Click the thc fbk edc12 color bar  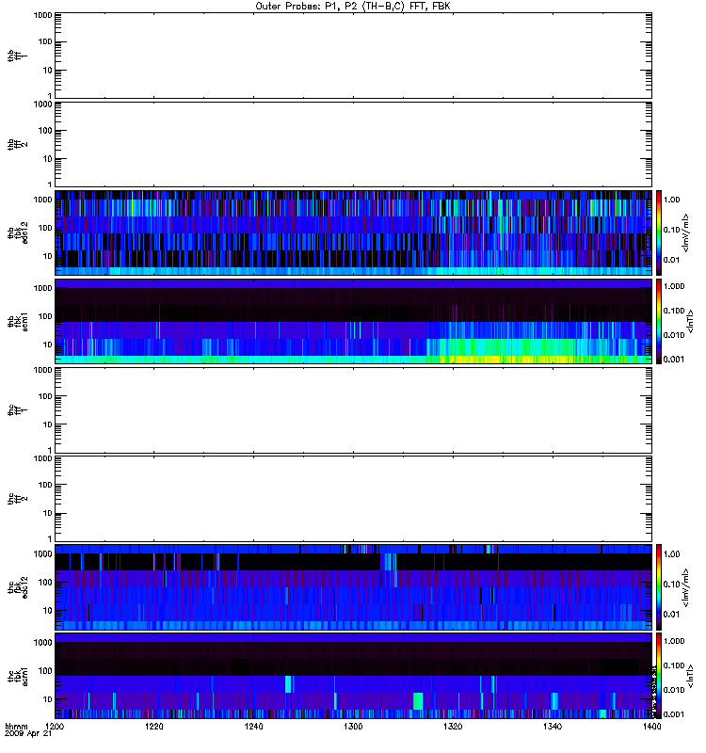[x=659, y=586]
